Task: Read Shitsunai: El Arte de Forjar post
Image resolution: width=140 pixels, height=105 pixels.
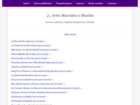Action: (x=40, y=93)
